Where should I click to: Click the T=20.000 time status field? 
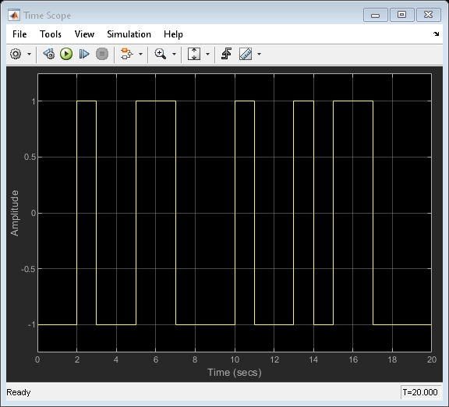point(420,392)
